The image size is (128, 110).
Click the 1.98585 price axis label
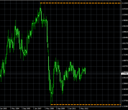click(125, 20)
